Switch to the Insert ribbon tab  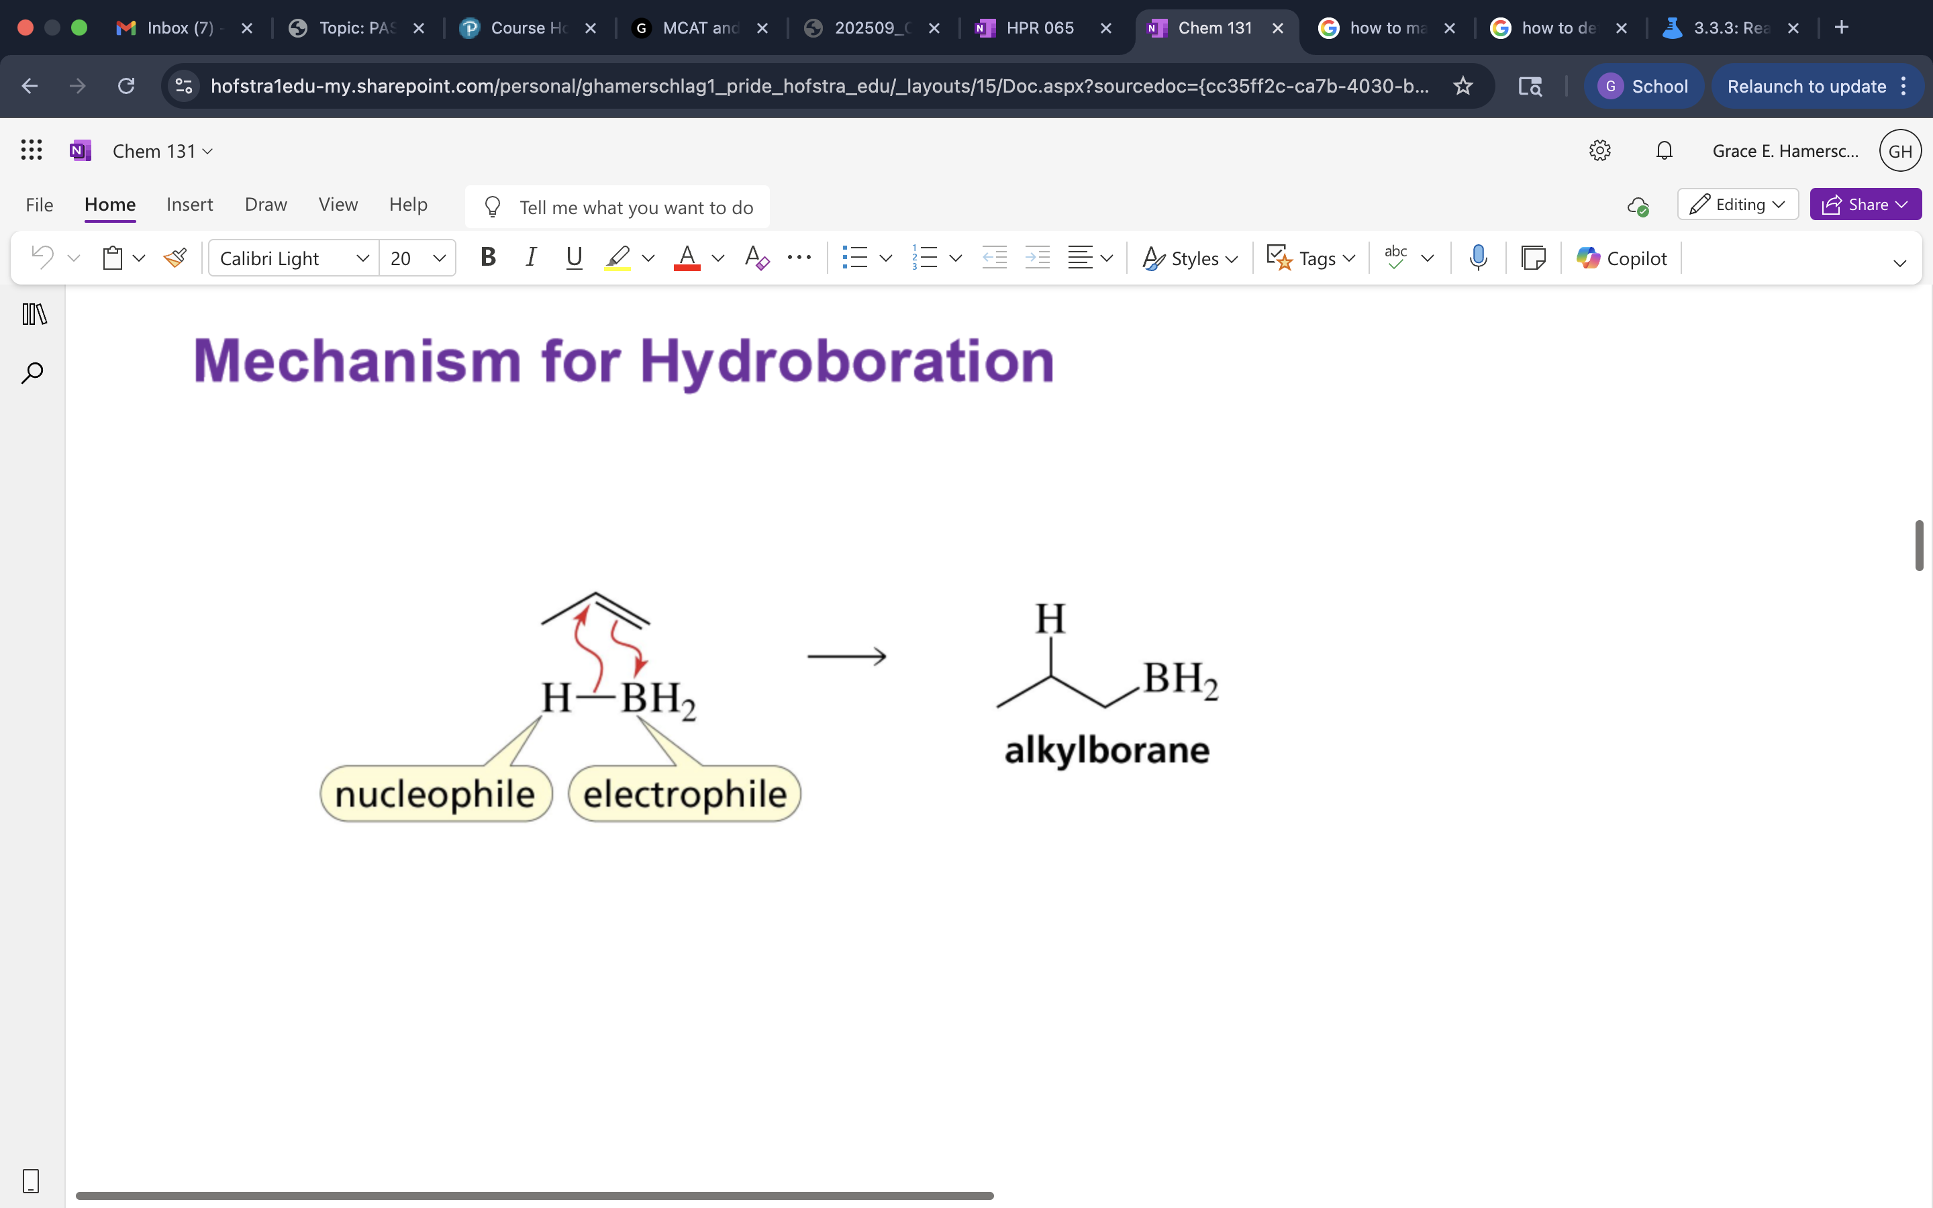click(189, 205)
